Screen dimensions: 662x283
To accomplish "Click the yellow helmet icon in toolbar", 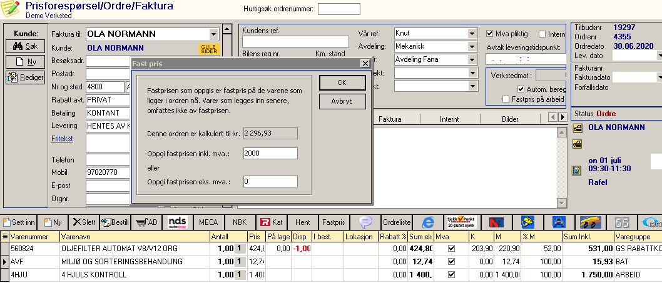I will pos(527,222).
